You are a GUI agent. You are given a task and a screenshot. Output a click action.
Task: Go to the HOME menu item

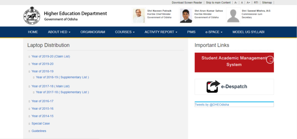(x=33, y=32)
